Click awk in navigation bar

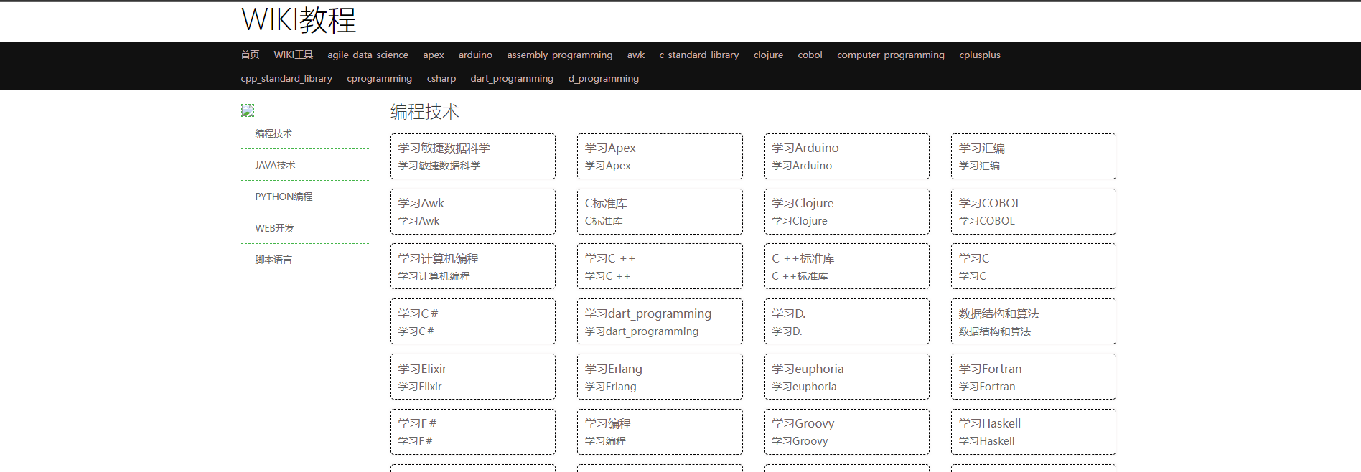[x=636, y=55]
